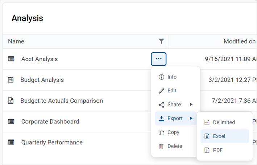Open Corporate Dashboard from the list
The width and height of the screenshot is (257, 165).
tap(50, 122)
